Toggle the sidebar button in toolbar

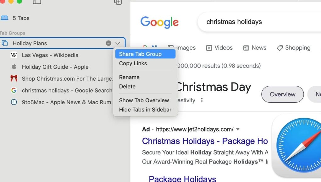pyautogui.click(x=37, y=2)
